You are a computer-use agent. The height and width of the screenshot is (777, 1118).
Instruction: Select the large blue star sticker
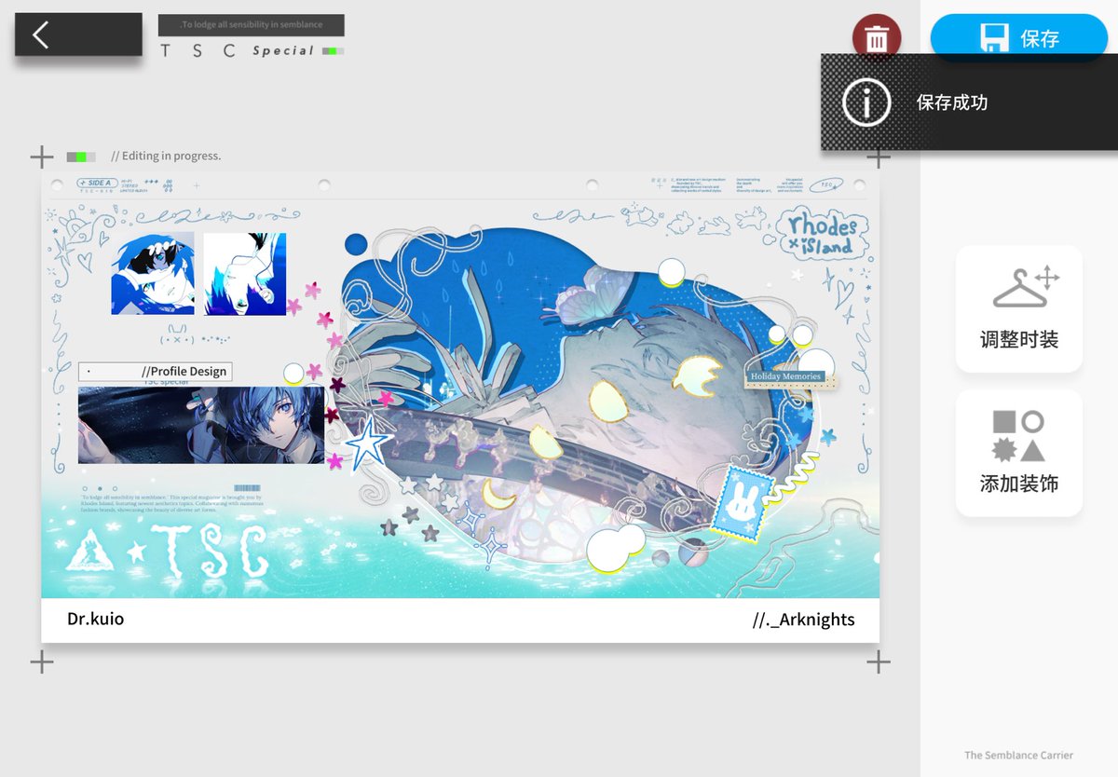pos(367,443)
